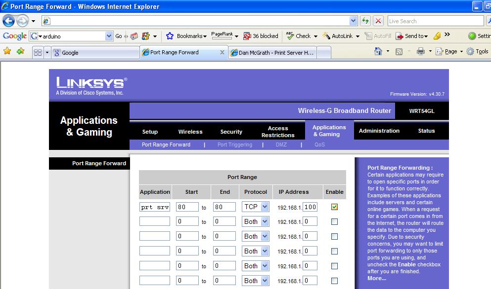Viewport: 491px width, 289px height.
Task: Open the TCP protocol dropdown
Action: [255, 207]
